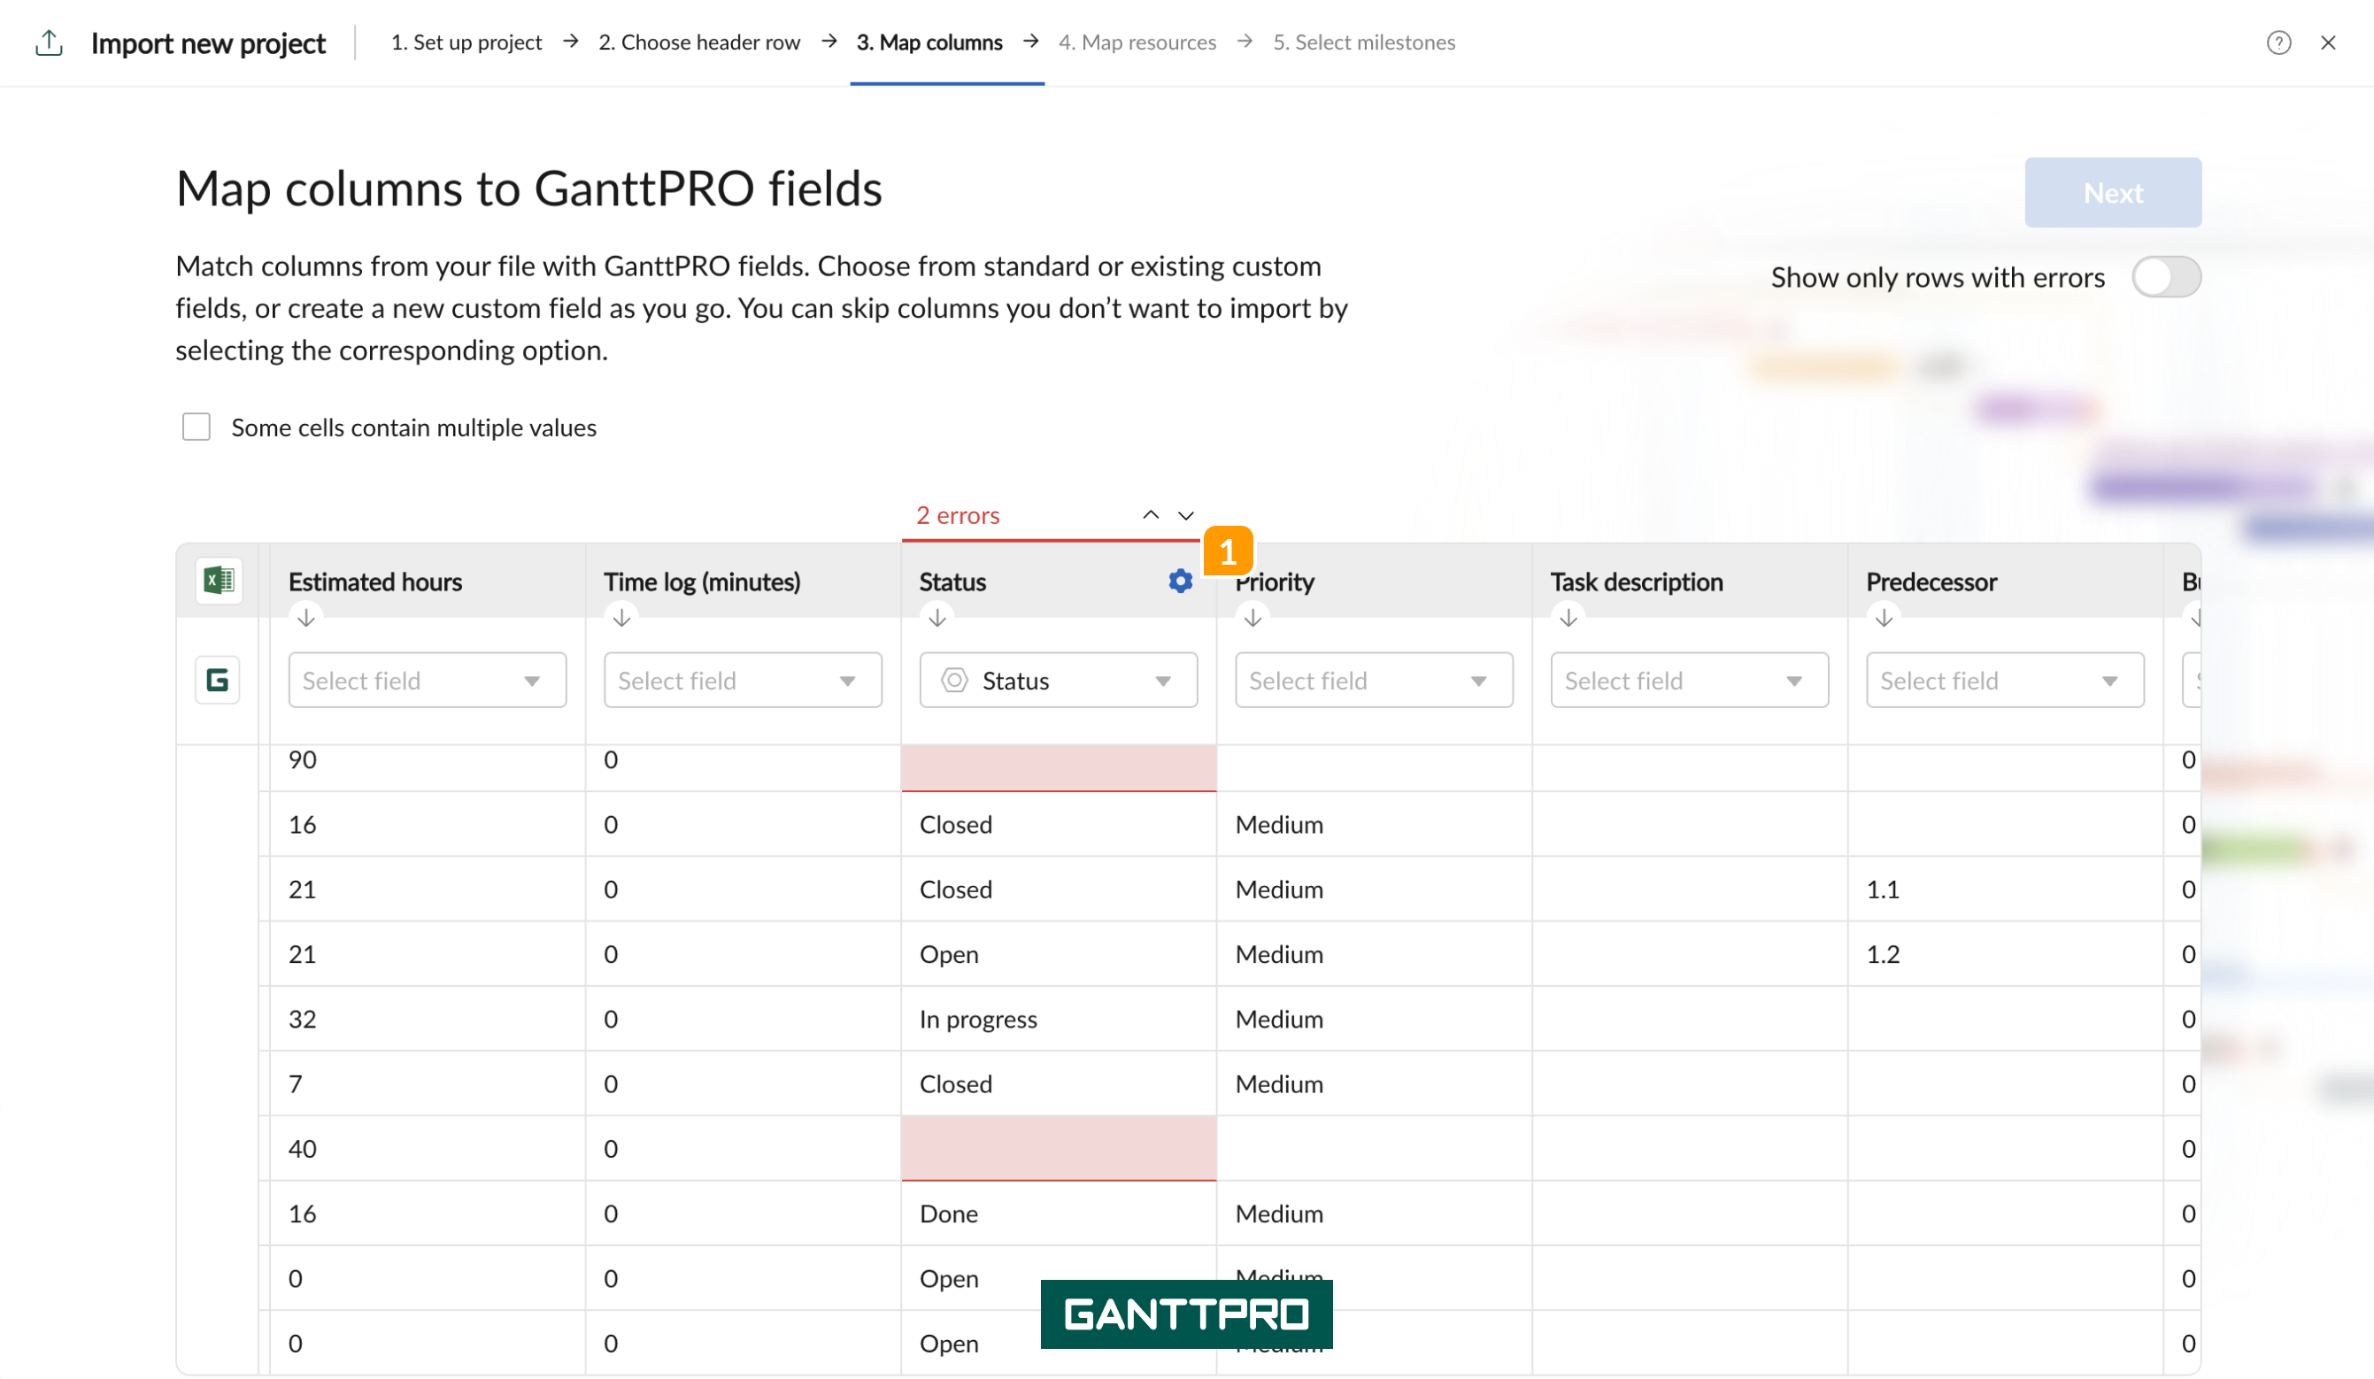
Task: Open field dropdown for Estimated hours
Action: click(428, 680)
